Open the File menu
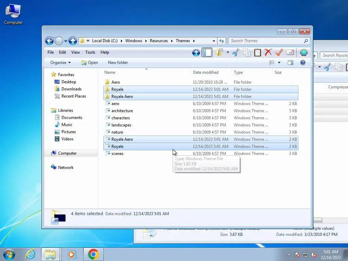Screen dimensions: 348x261 (51, 52)
